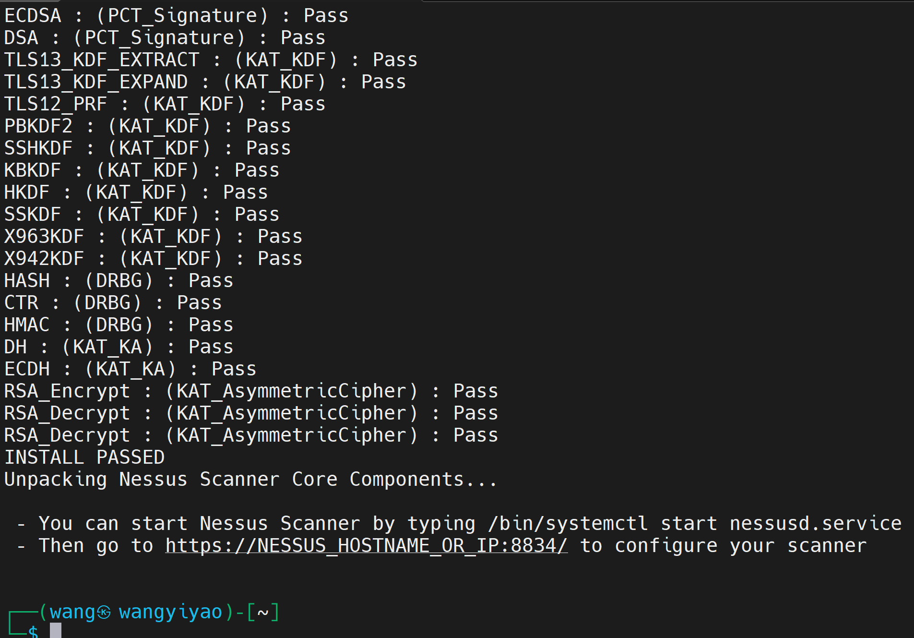Click the wang username in the prompt

[72, 612]
